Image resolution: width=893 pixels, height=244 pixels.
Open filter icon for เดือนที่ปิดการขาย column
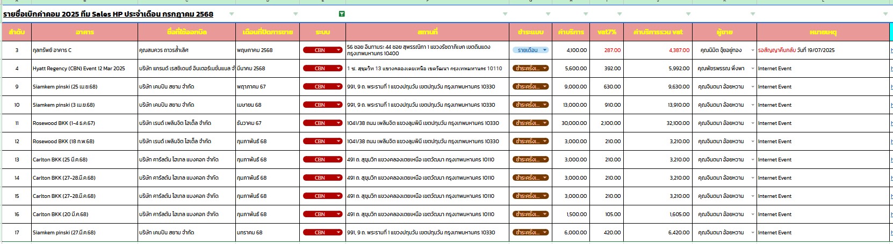pos(296,14)
